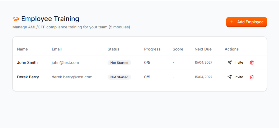Click John Smith's 15/04/2027 due date

204,62
